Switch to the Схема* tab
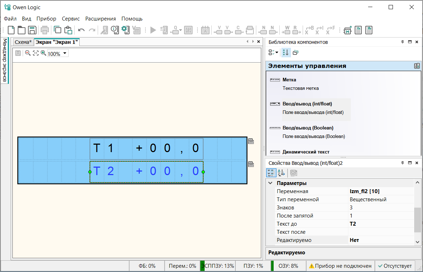 23,42
